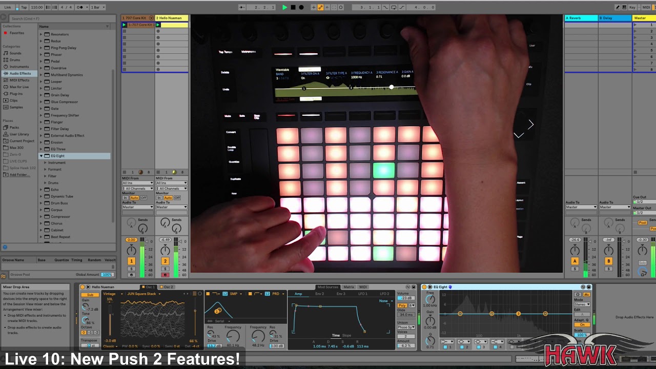Launch the 1-707 Core Kit clip
This screenshot has width=656, height=369.
coord(124,25)
